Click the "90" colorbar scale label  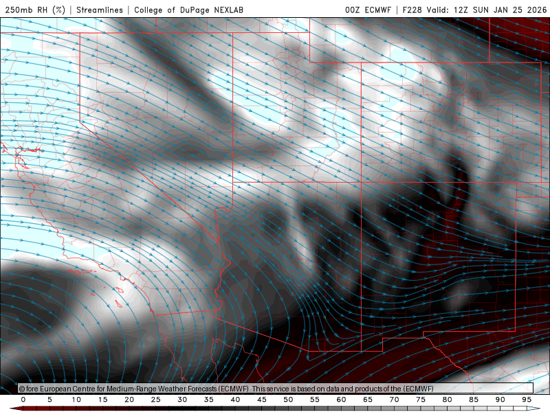coord(500,400)
